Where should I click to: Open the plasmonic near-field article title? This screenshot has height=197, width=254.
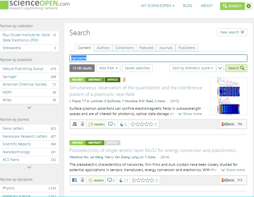click(x=136, y=91)
